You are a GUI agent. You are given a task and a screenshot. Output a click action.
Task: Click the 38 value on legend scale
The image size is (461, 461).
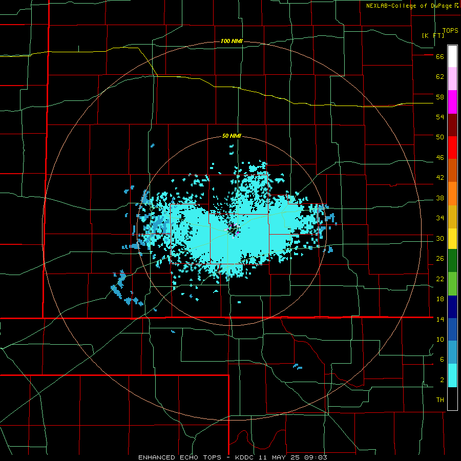pos(440,198)
